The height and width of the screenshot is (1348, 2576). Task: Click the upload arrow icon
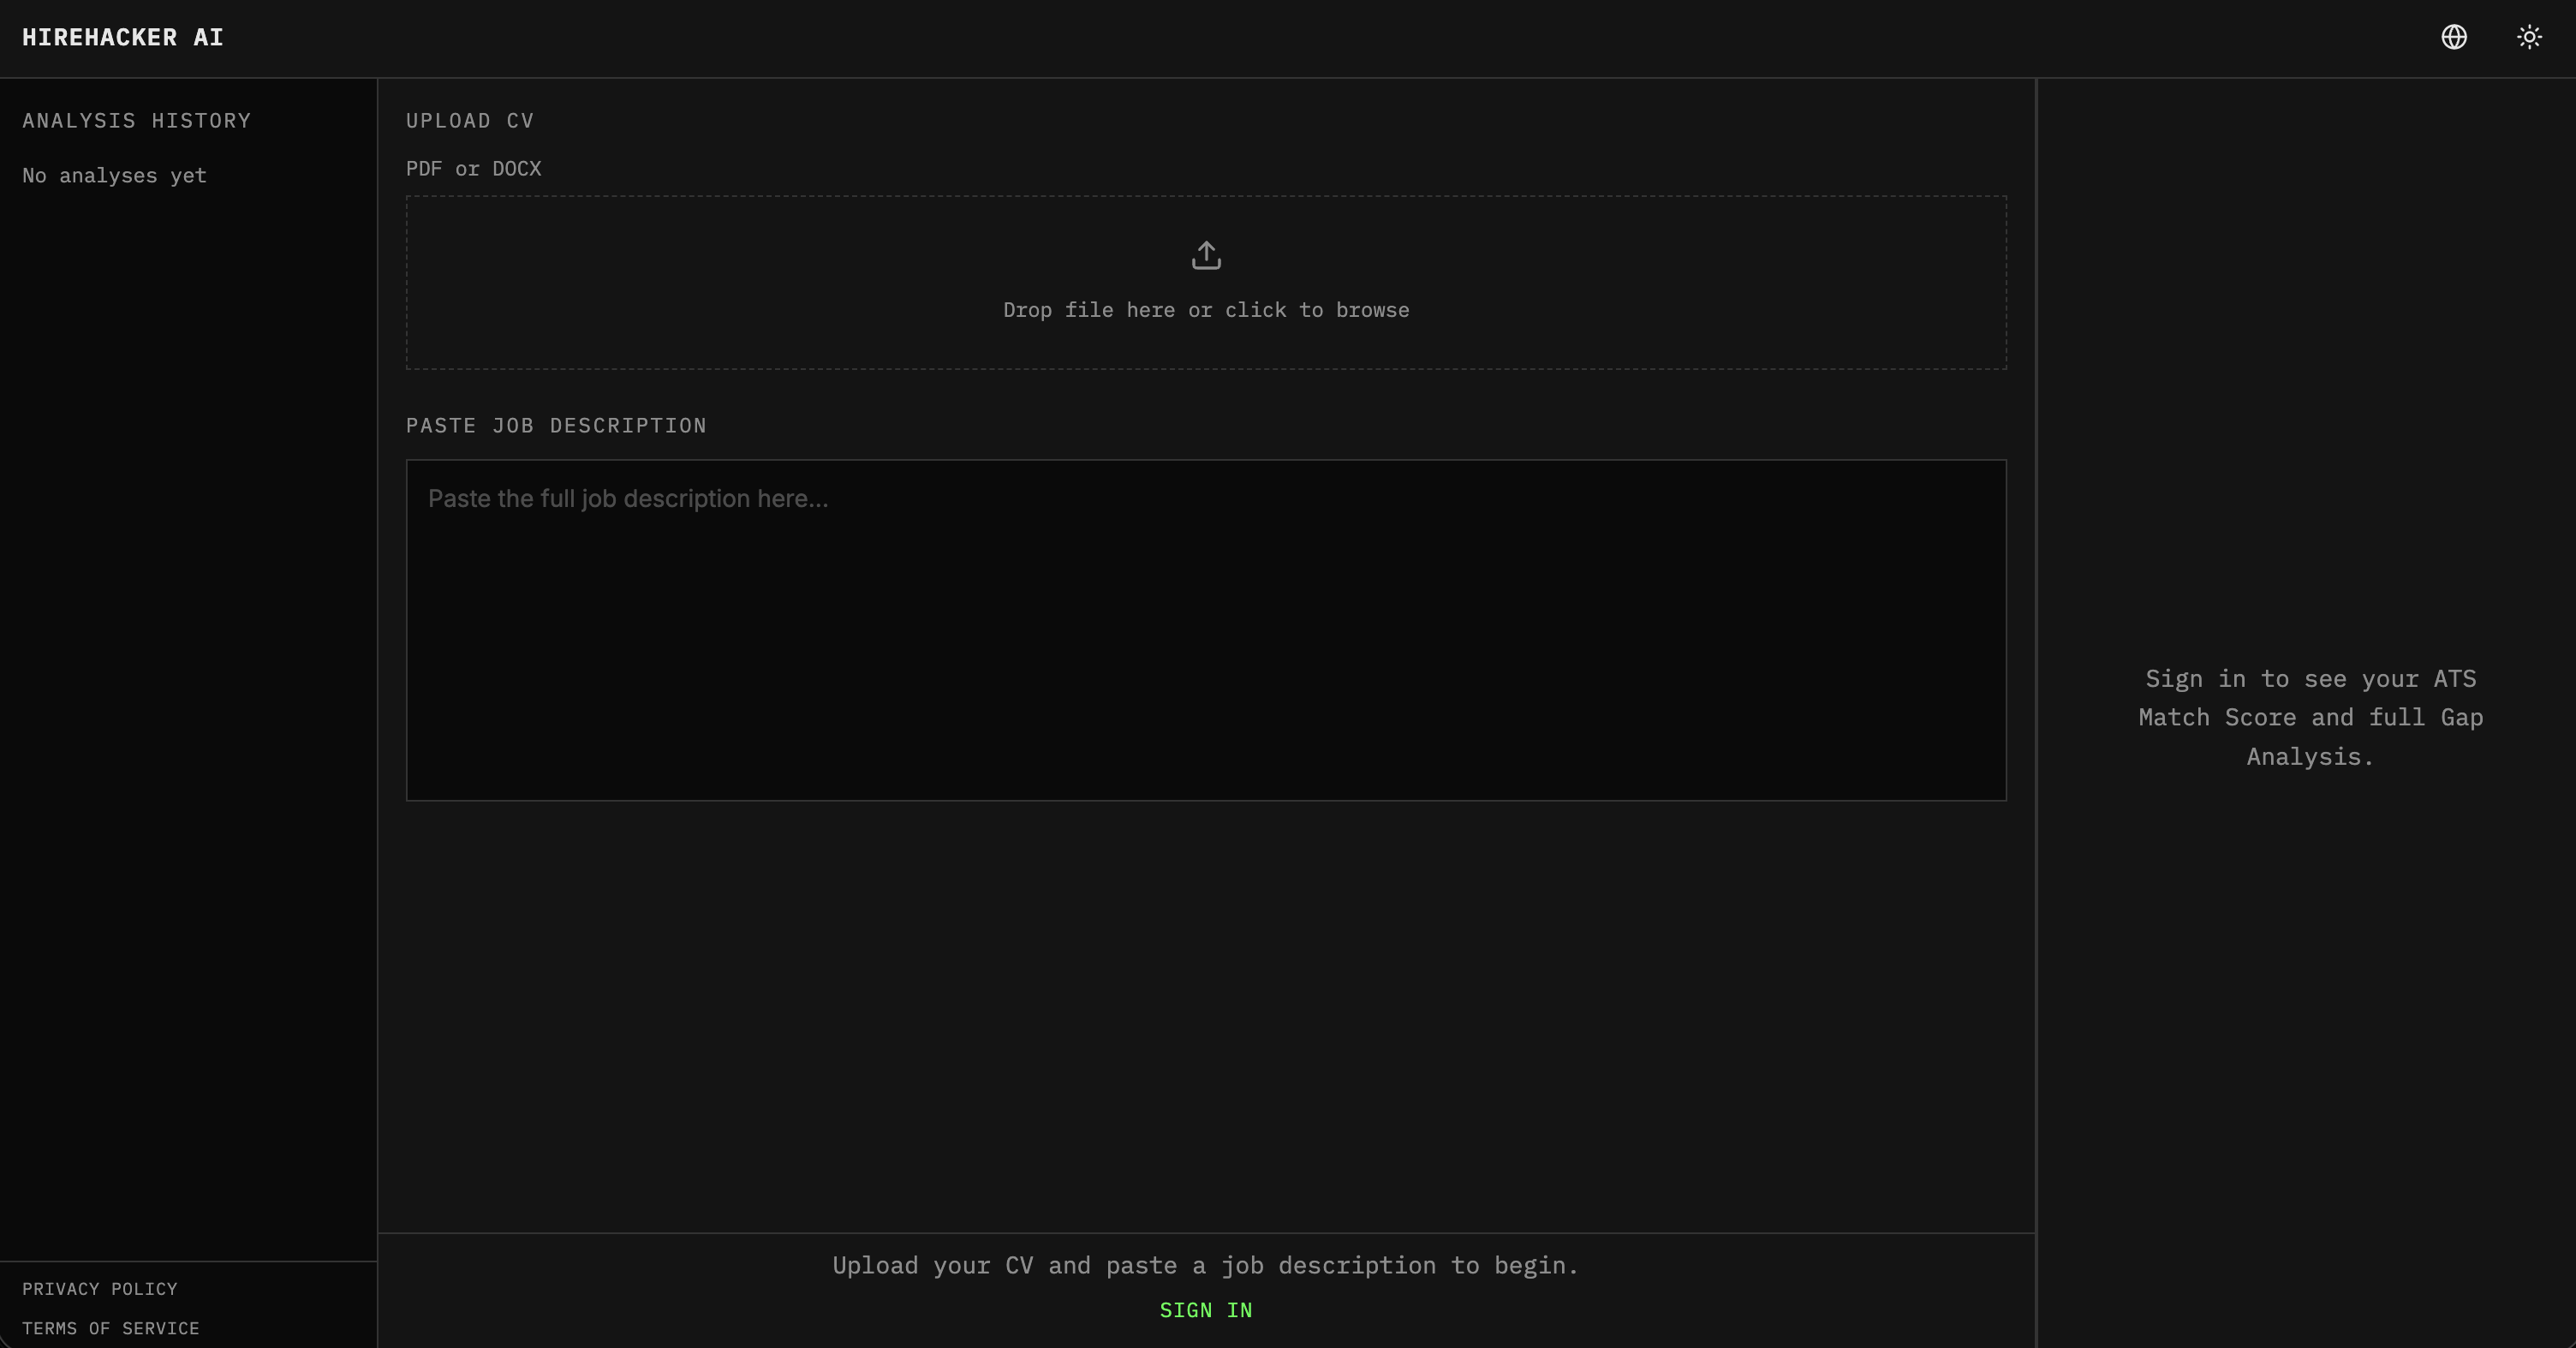click(x=1206, y=255)
